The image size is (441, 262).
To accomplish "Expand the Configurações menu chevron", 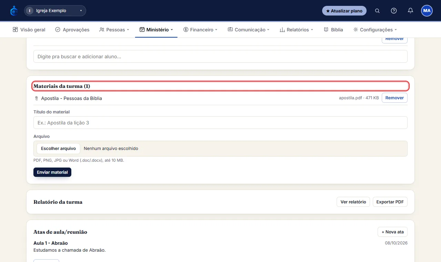I will point(396,30).
